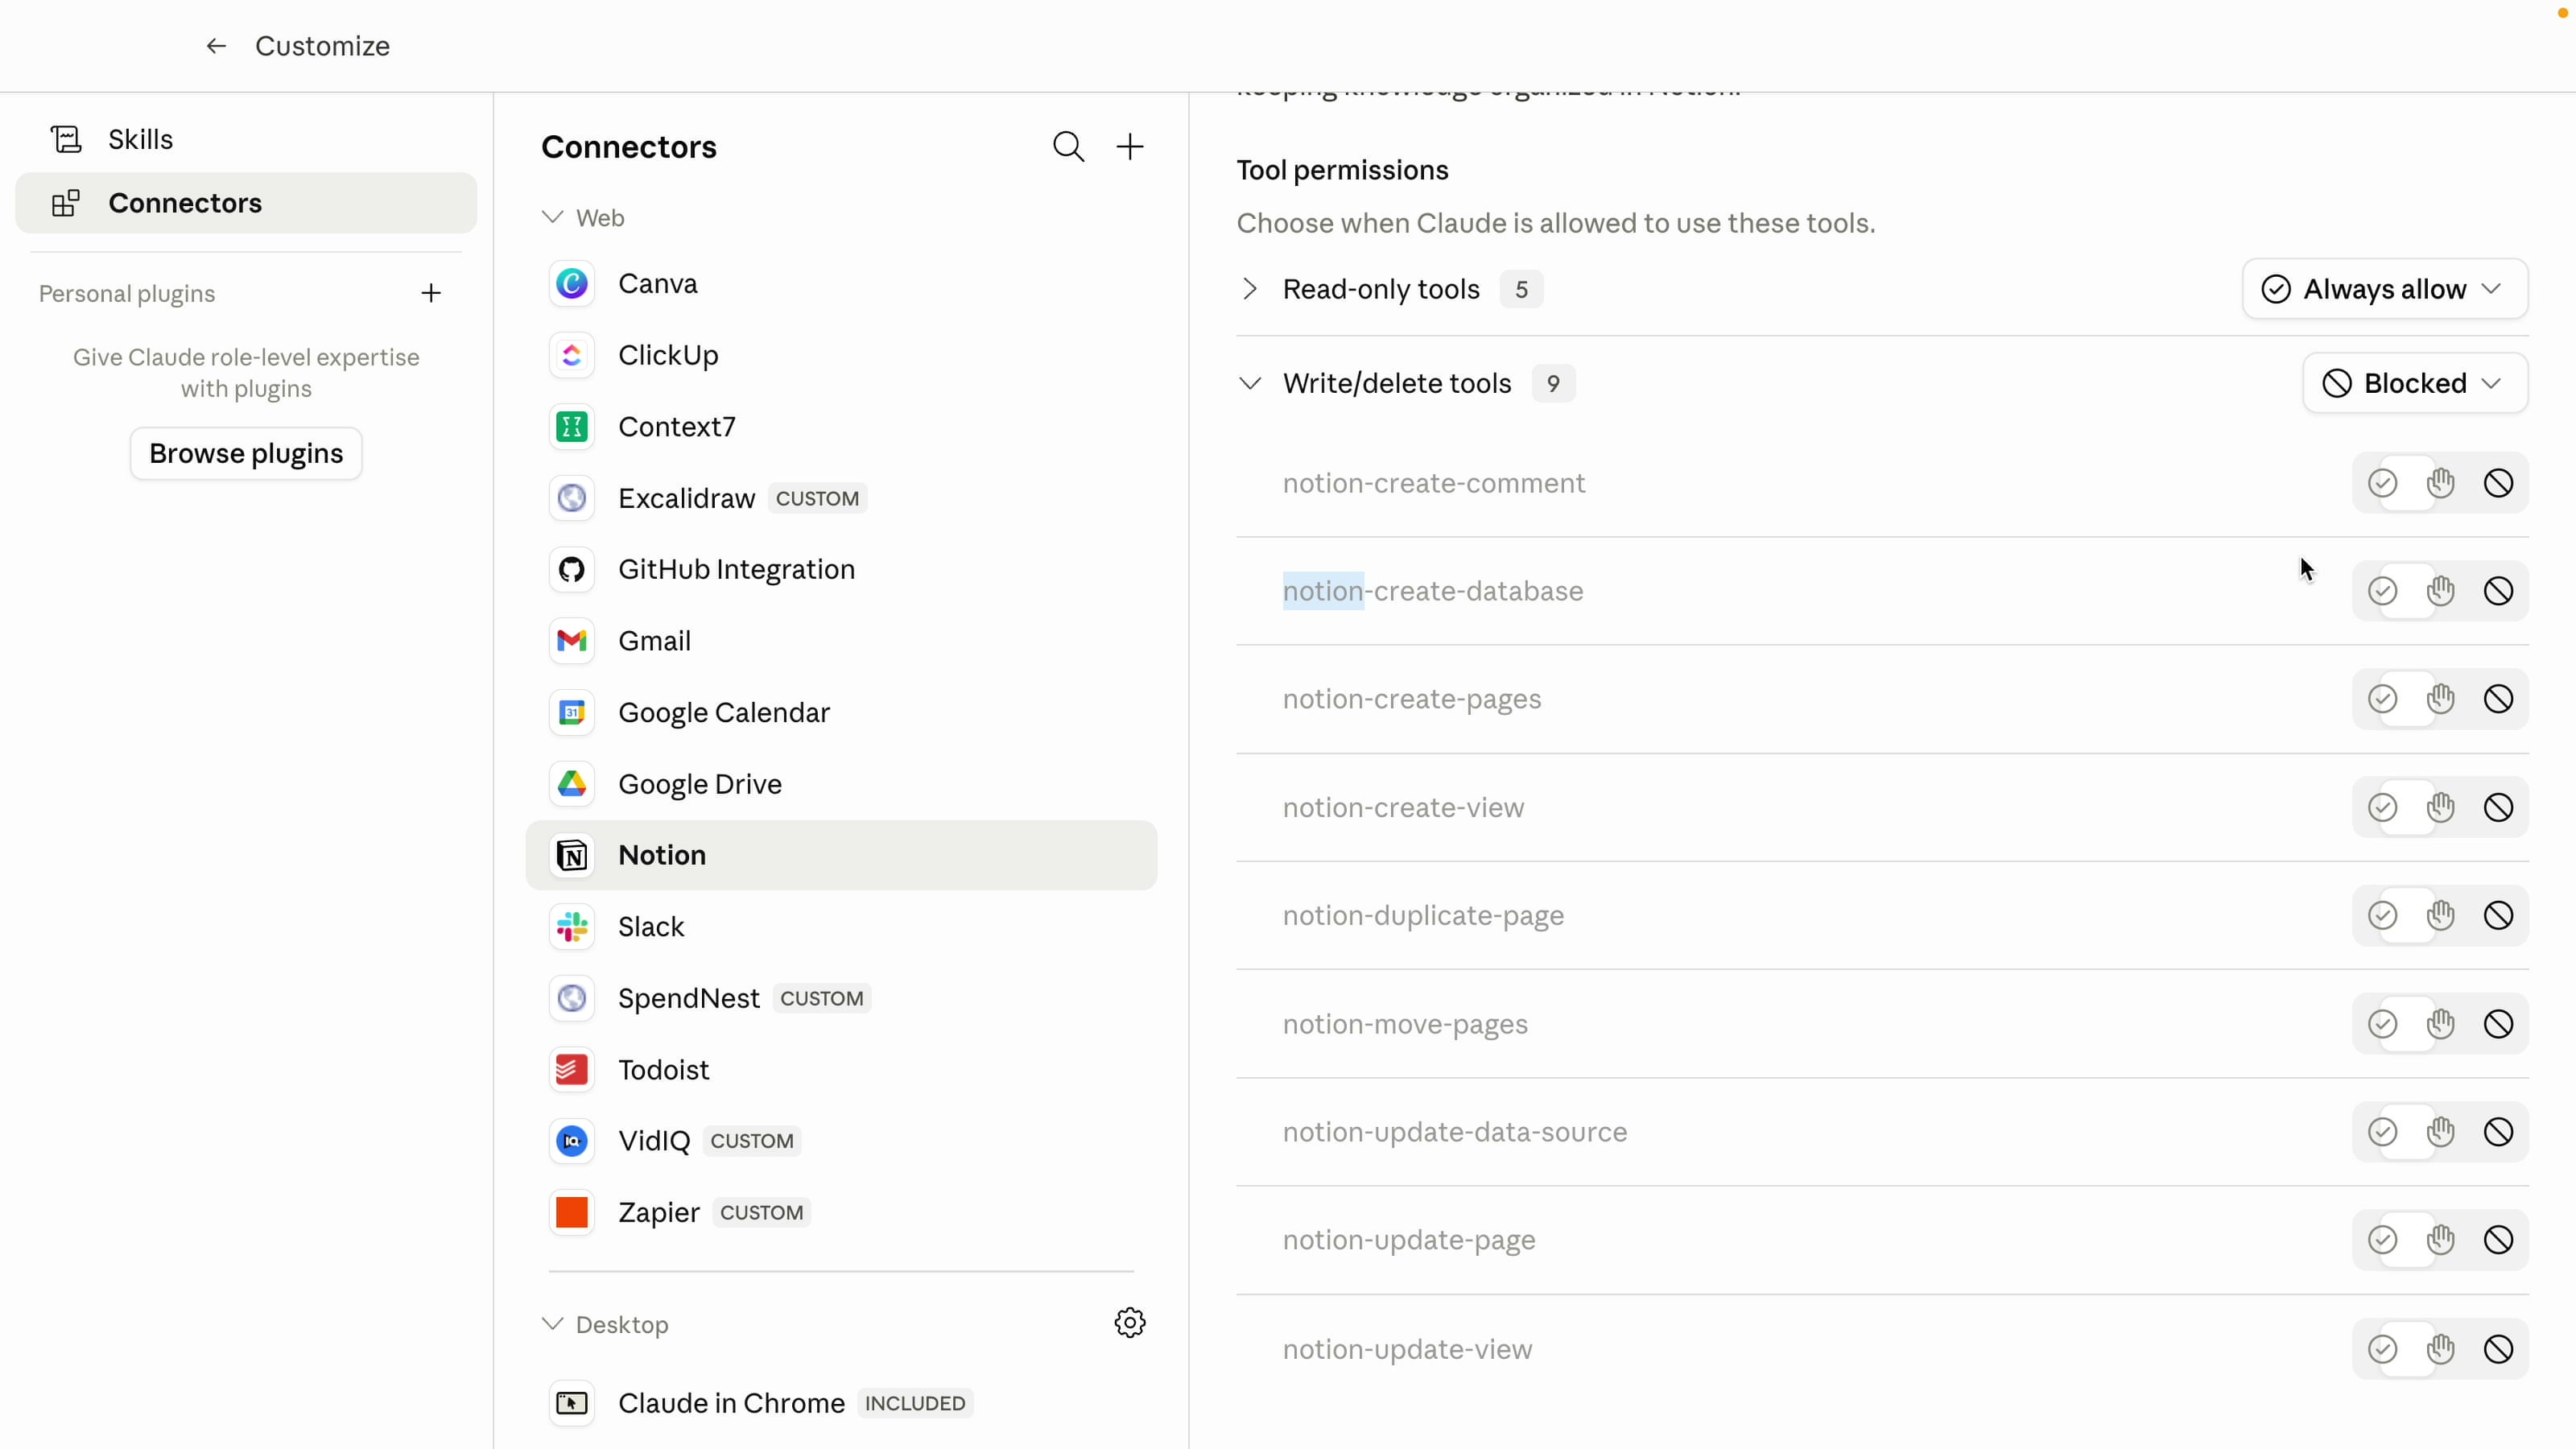Open connector search magnifier icon
Viewport: 2576px width, 1449px height.
pos(1068,147)
